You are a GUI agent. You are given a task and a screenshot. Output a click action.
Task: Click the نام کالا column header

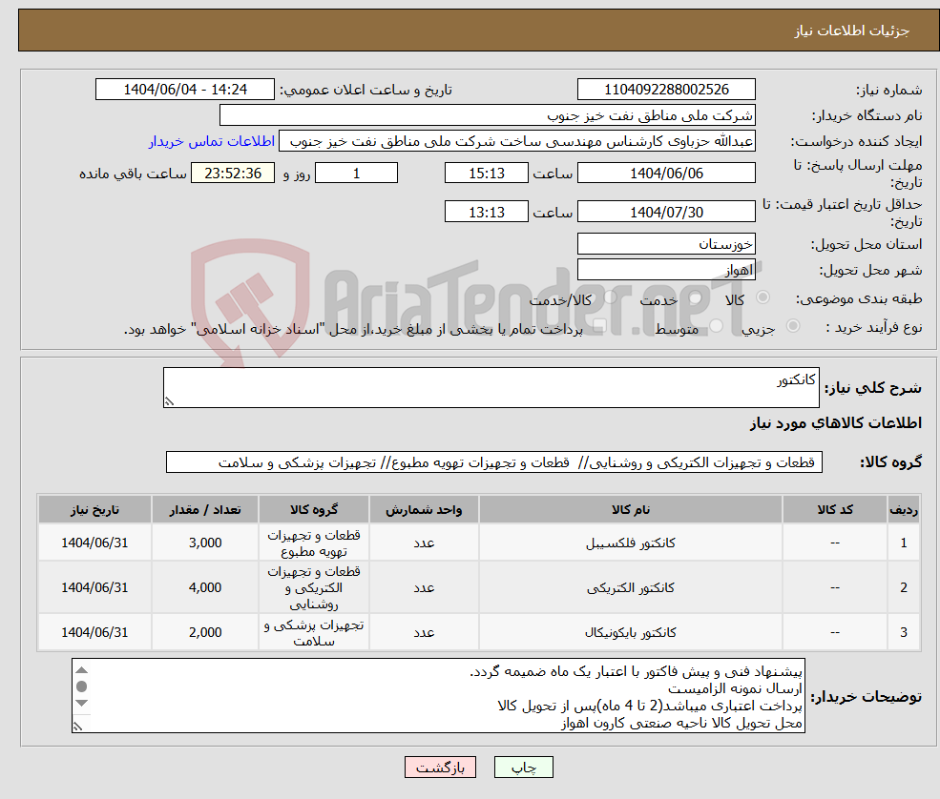click(631, 510)
